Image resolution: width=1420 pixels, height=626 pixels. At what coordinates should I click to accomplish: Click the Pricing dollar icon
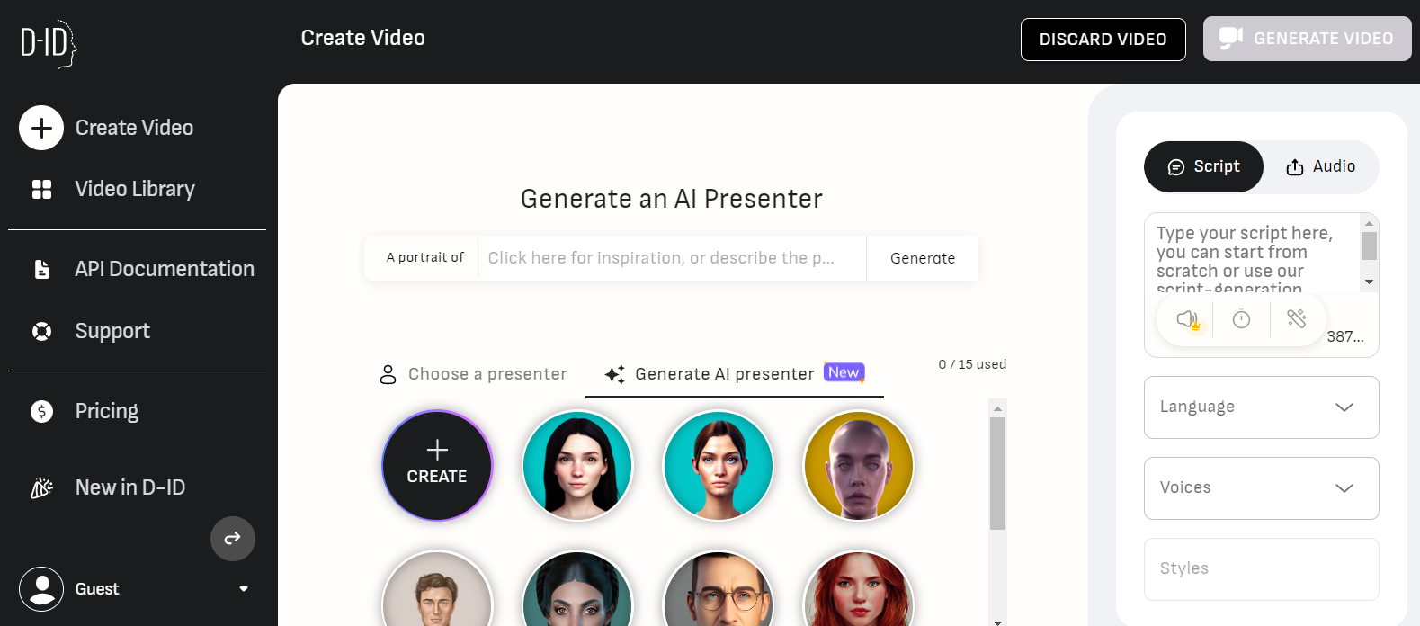point(41,411)
